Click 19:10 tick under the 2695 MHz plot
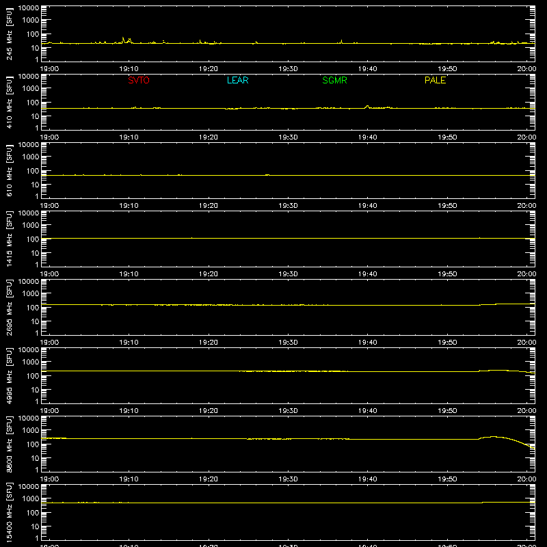The height and width of the screenshot is (547, 547). (x=129, y=343)
